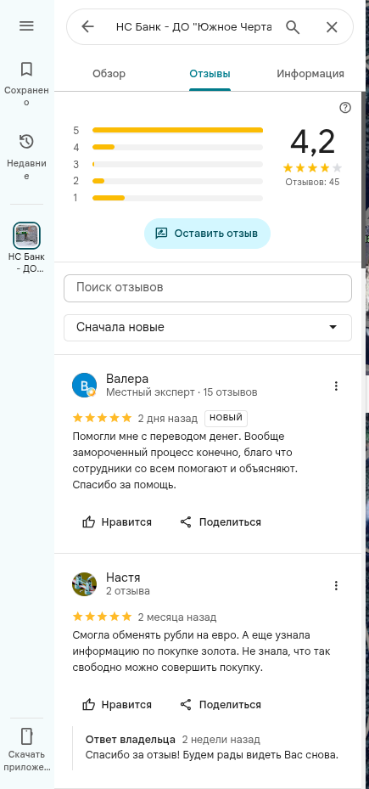369x789 pixels.
Task: Open more options for Валера's review
Action: tap(336, 386)
